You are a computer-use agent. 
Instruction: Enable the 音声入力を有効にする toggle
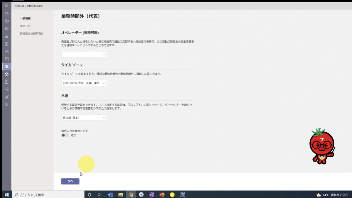click(65, 135)
